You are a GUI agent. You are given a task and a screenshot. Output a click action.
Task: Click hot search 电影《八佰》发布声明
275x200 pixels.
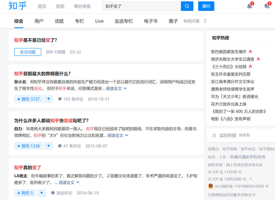pos(230,119)
